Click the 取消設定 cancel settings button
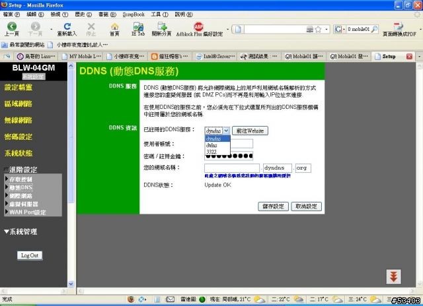The image size is (423, 306). click(306, 206)
